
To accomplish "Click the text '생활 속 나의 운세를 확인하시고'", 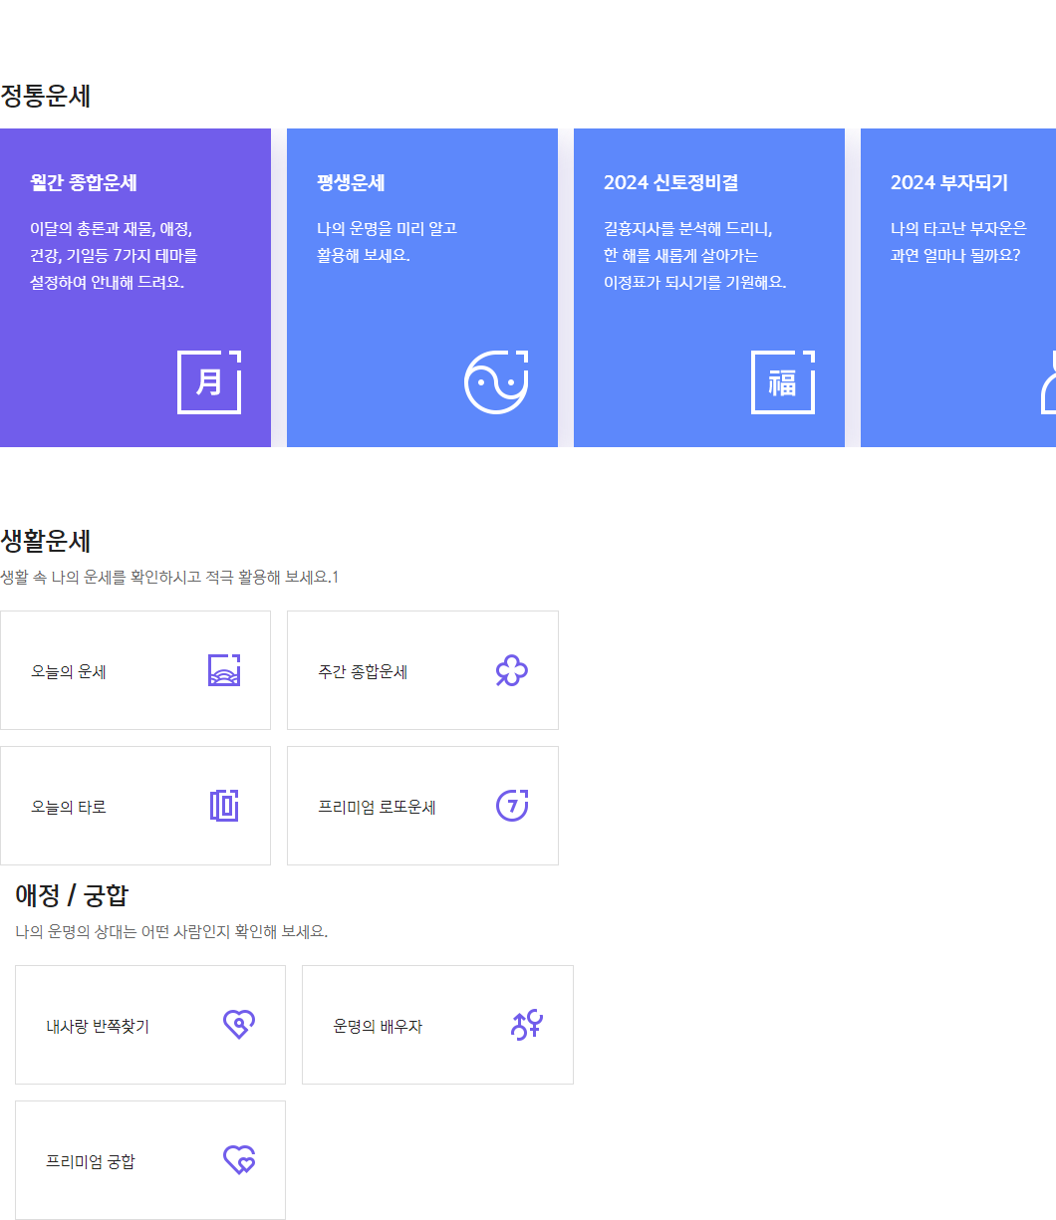I will [101, 578].
